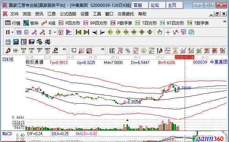
Task: Jump to last bar with skip-end icon
Action: coord(86,32)
